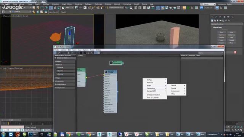Expand Maps submenu in context menu

155,85
